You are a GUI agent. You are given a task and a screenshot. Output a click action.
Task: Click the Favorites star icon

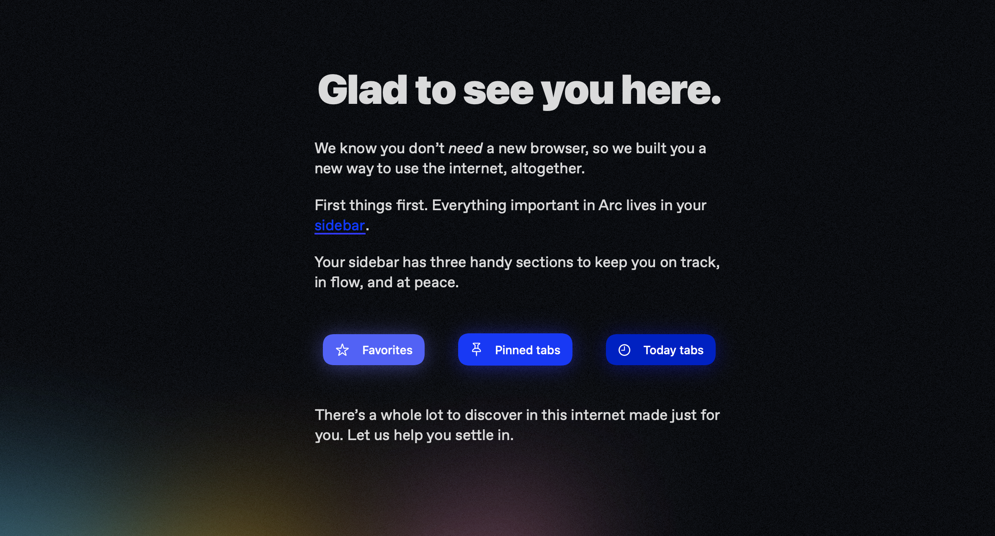pyautogui.click(x=343, y=350)
